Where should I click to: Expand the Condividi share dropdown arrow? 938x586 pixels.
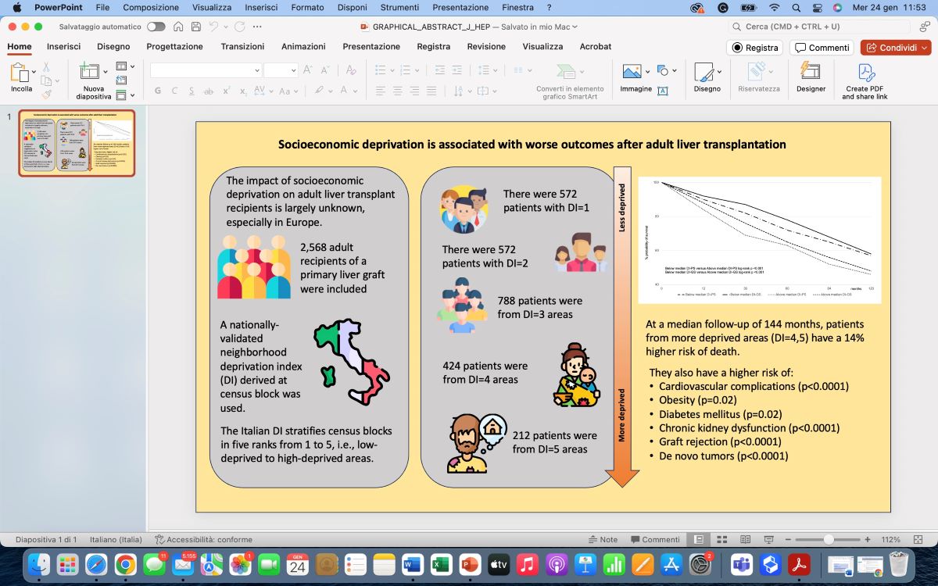pos(924,48)
